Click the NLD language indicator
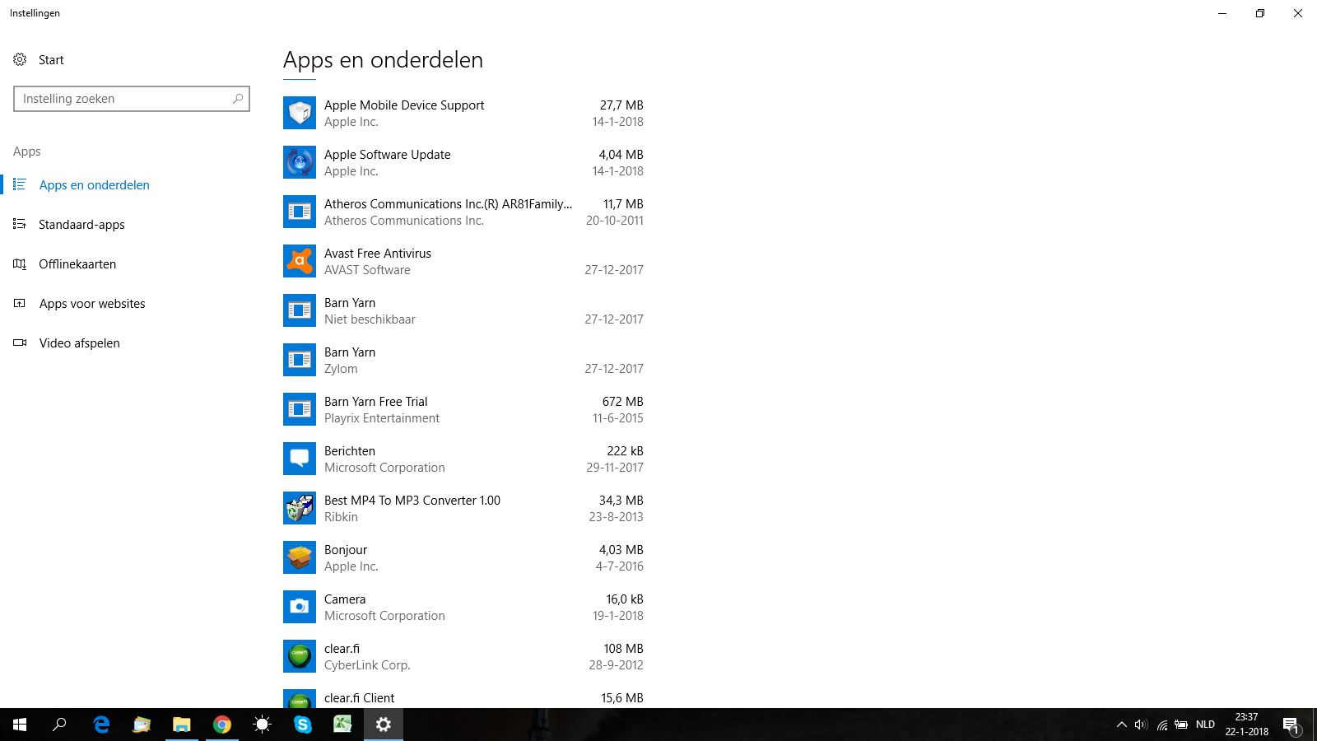The image size is (1317, 741). [1205, 725]
